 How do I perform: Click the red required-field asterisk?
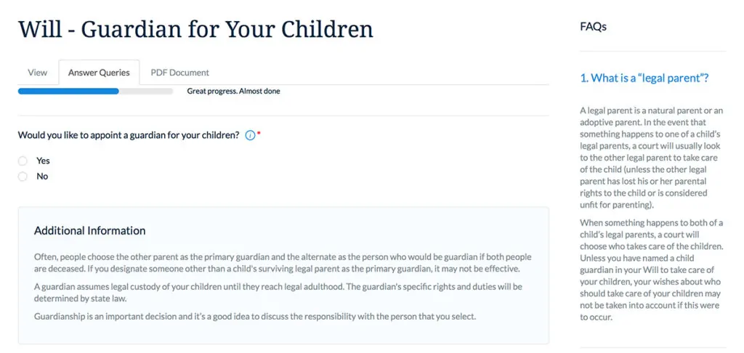tap(259, 133)
